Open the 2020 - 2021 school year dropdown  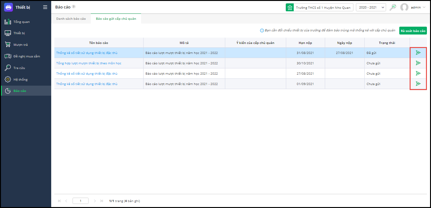click(371, 7)
